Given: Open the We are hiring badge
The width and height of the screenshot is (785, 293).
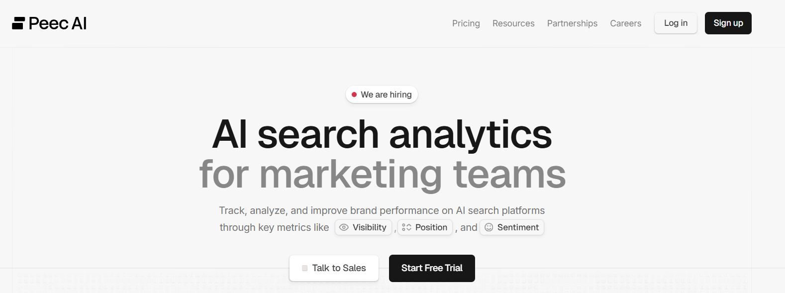Looking at the screenshot, I should [382, 94].
